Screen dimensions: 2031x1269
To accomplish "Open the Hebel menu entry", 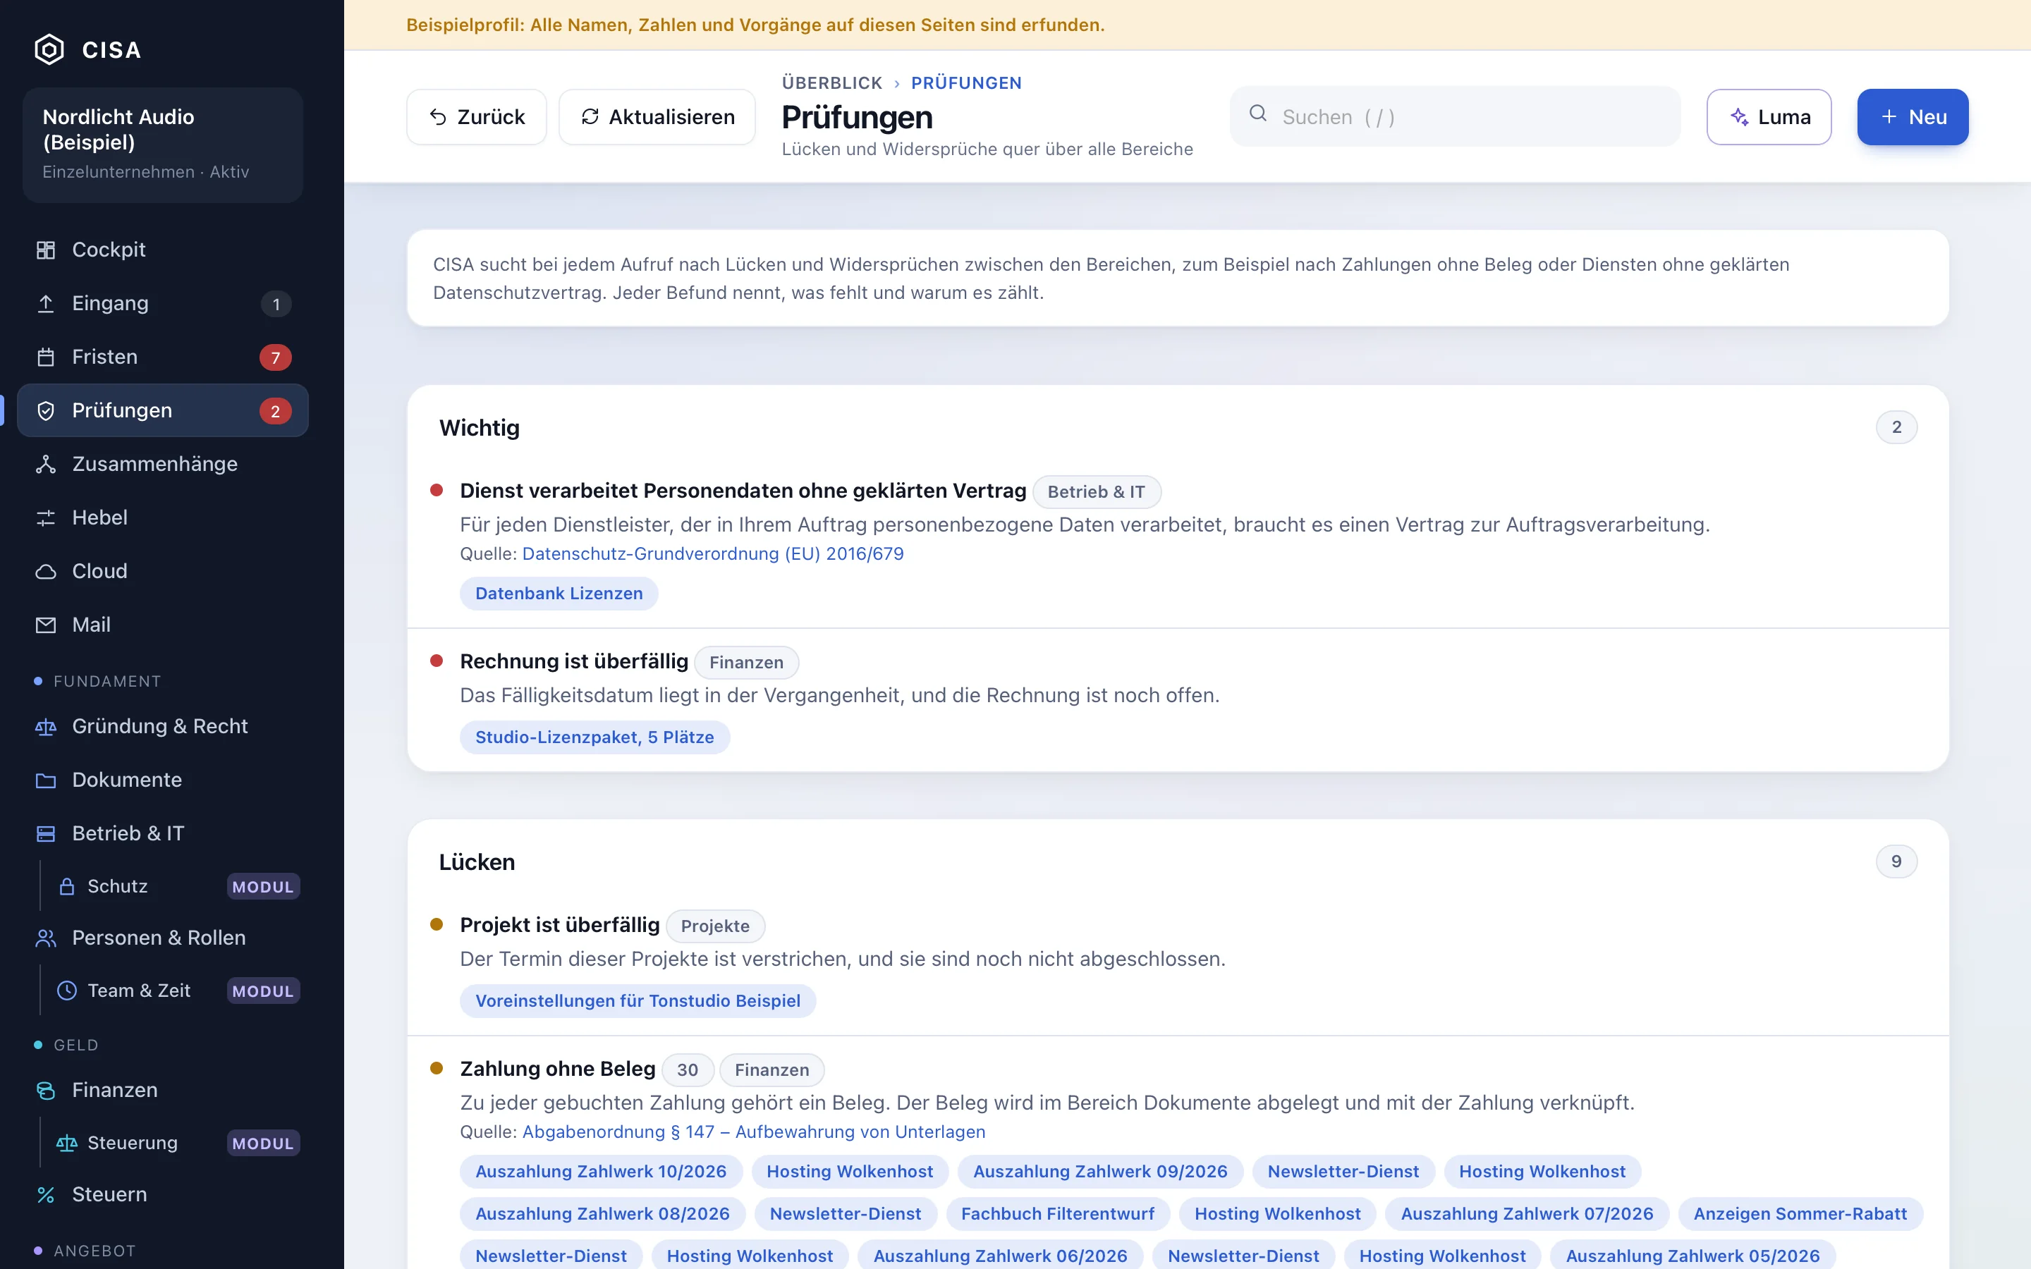I will 163,518.
